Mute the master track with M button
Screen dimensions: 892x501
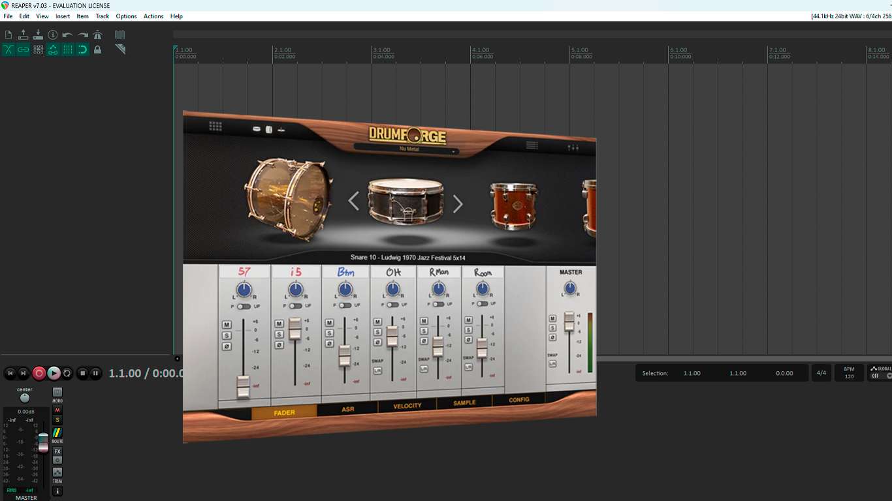(x=57, y=410)
